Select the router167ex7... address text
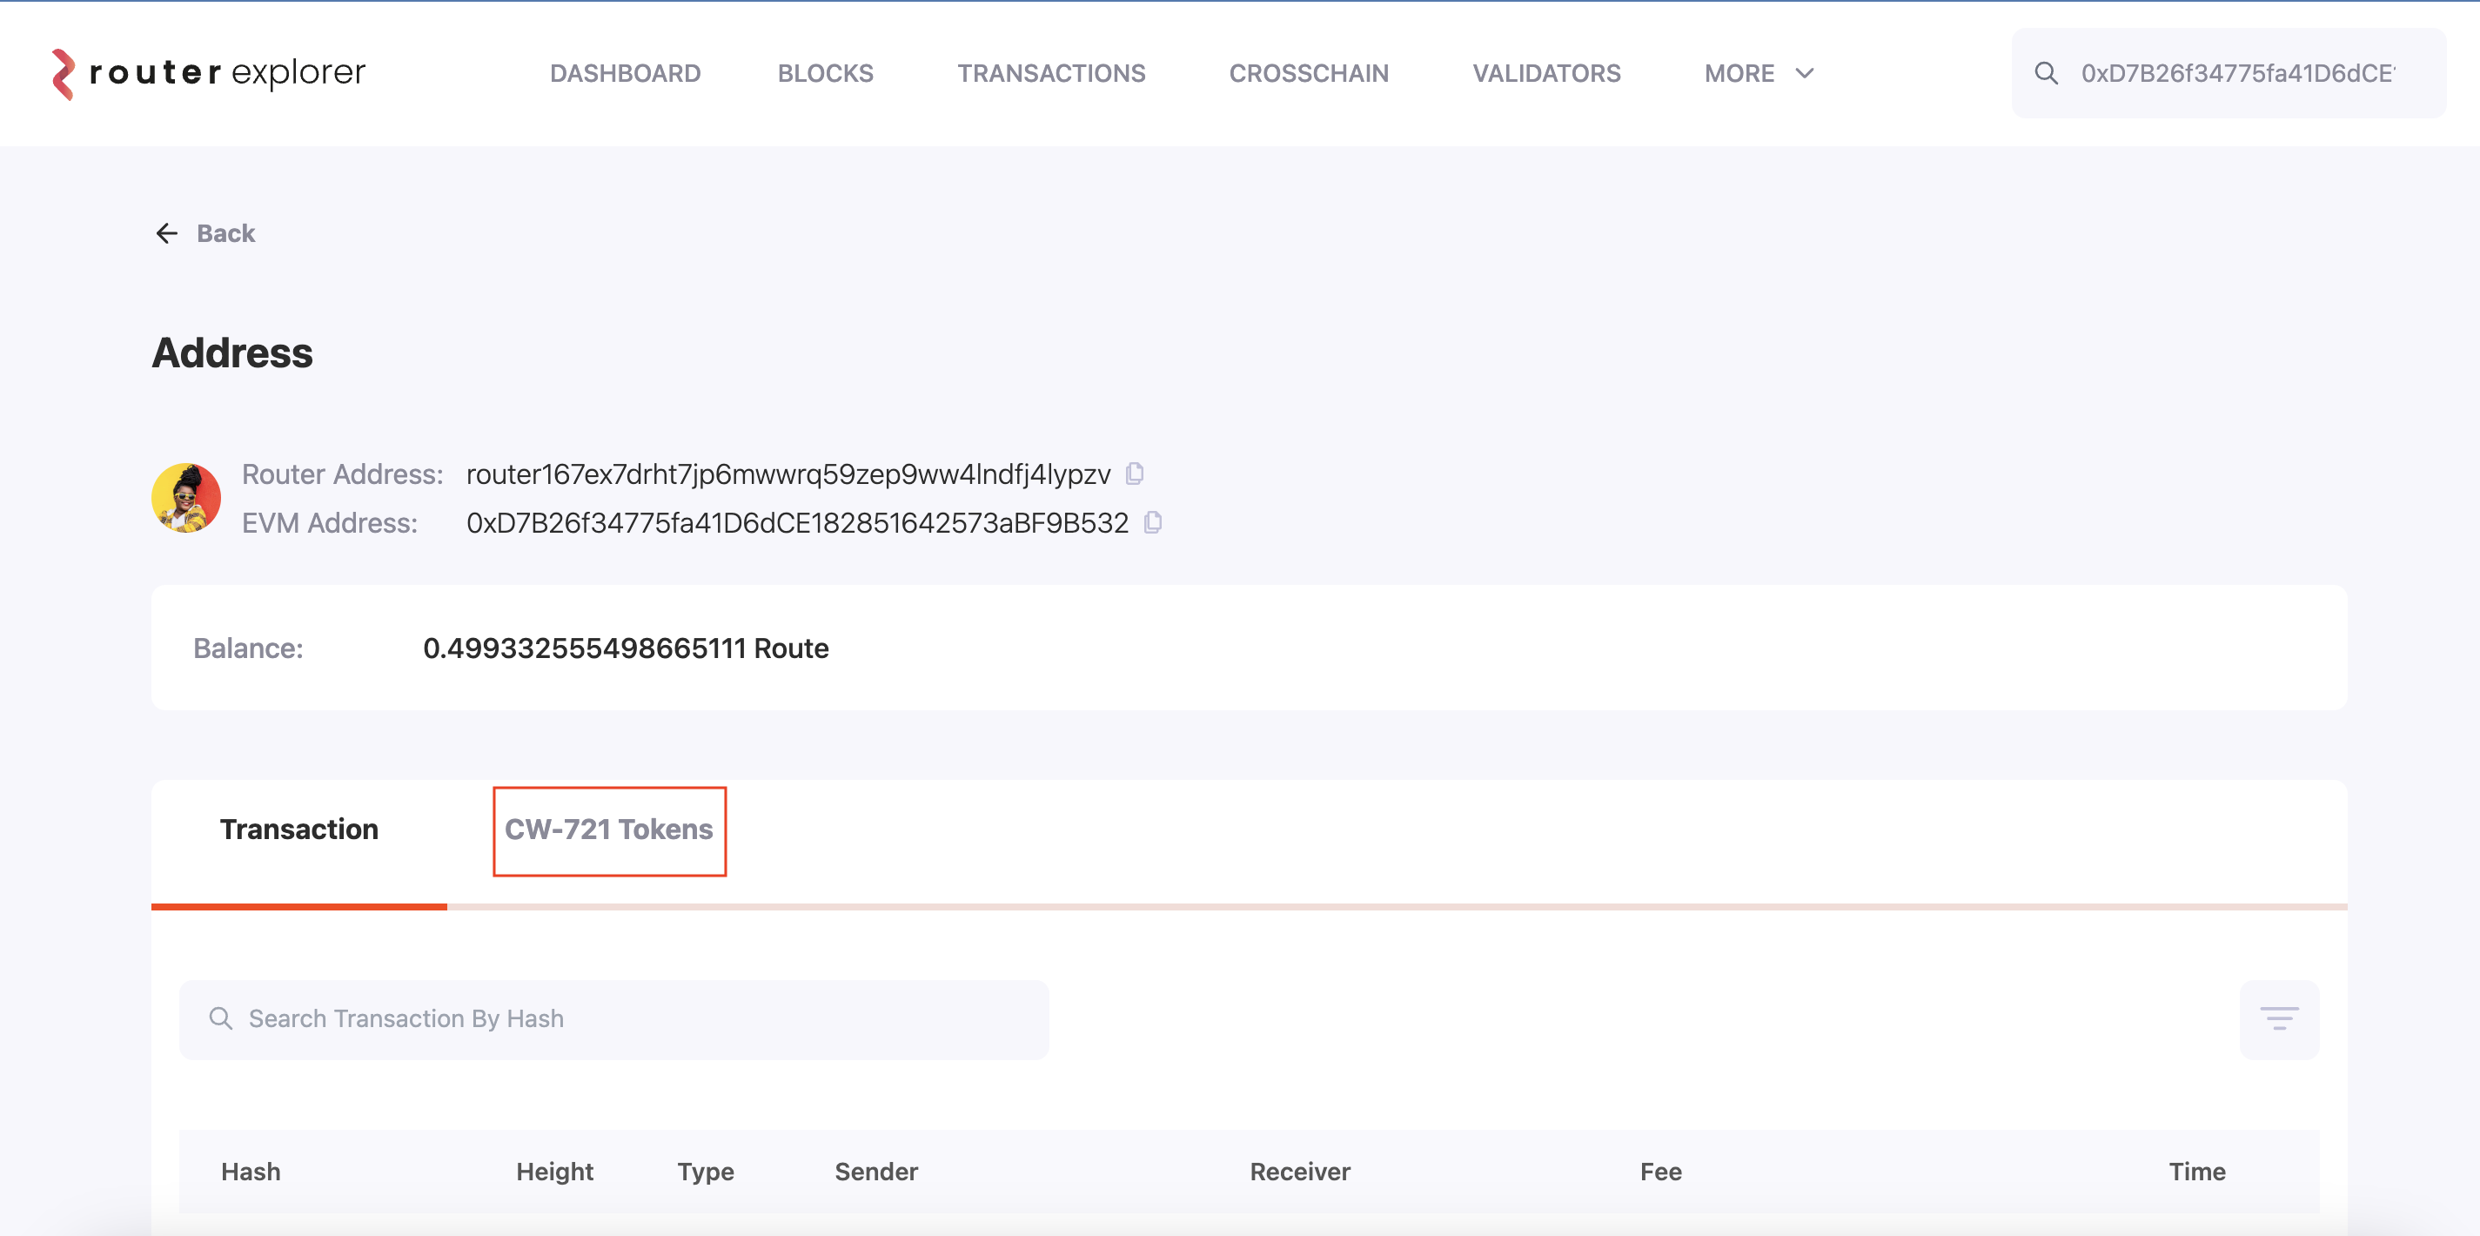This screenshot has height=1236, width=2480. point(788,474)
